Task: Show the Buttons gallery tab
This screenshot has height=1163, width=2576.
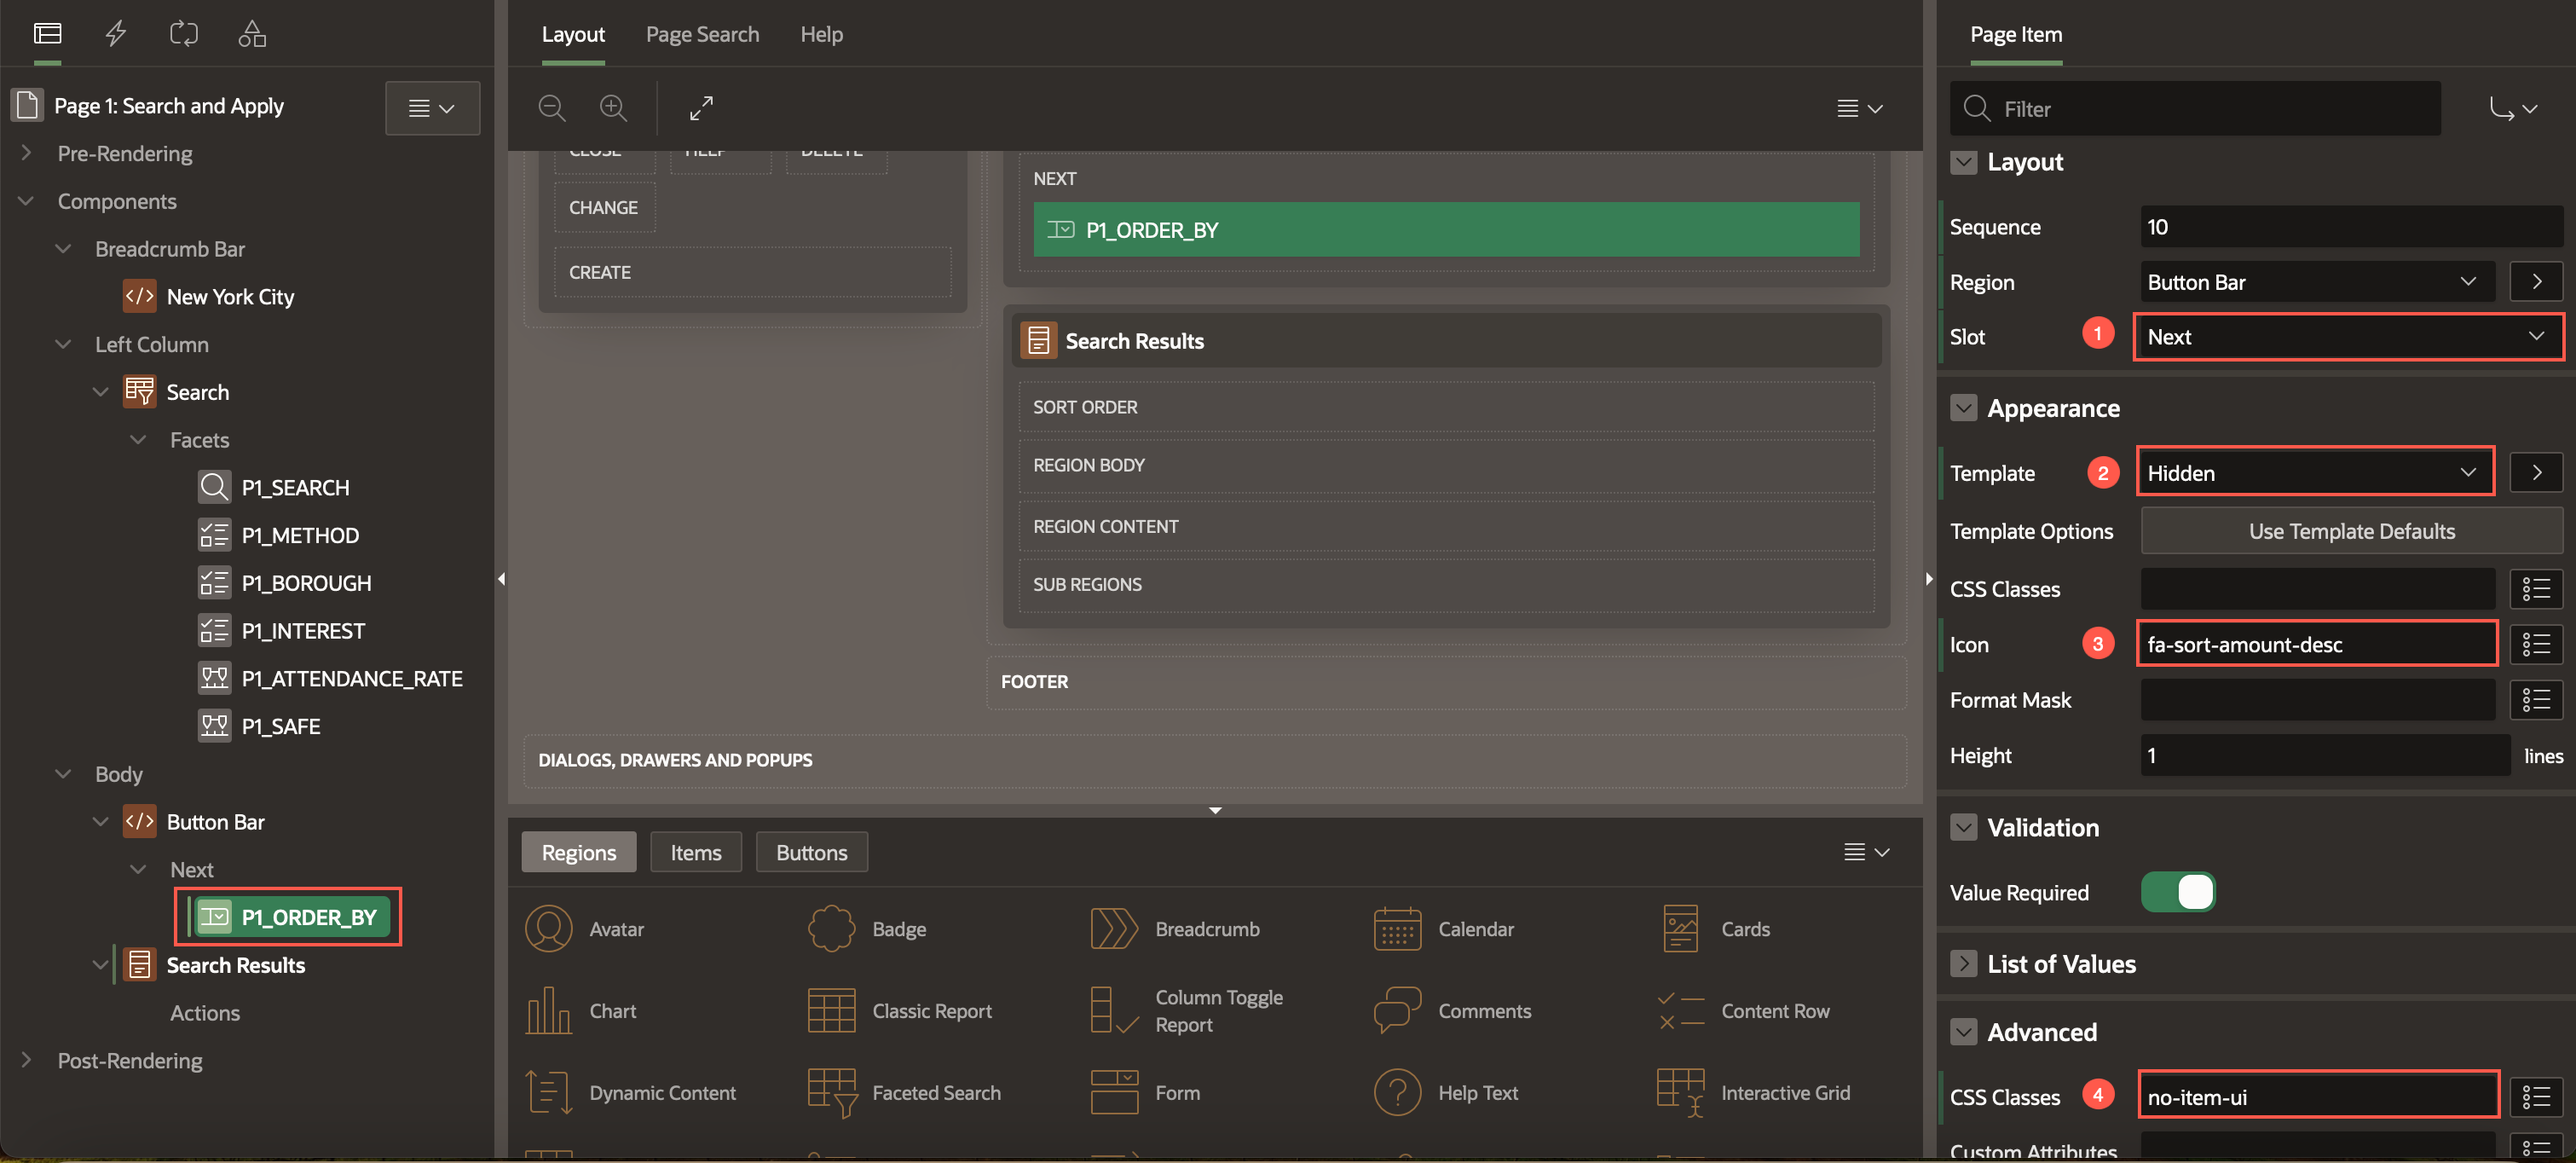Action: tap(812, 852)
